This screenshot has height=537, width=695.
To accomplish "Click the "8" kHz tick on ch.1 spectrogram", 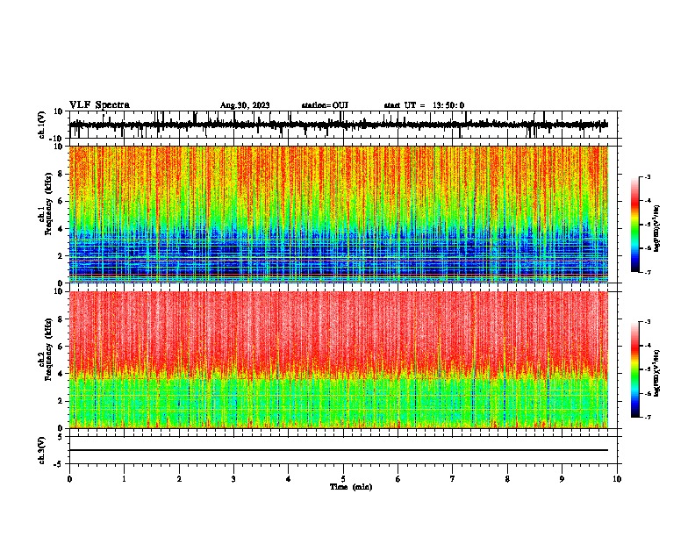I will (x=61, y=174).
